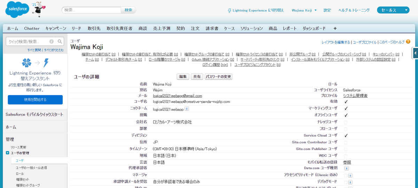Click the quick find info icon
This screenshot has height=188, width=418.
pos(52,41)
